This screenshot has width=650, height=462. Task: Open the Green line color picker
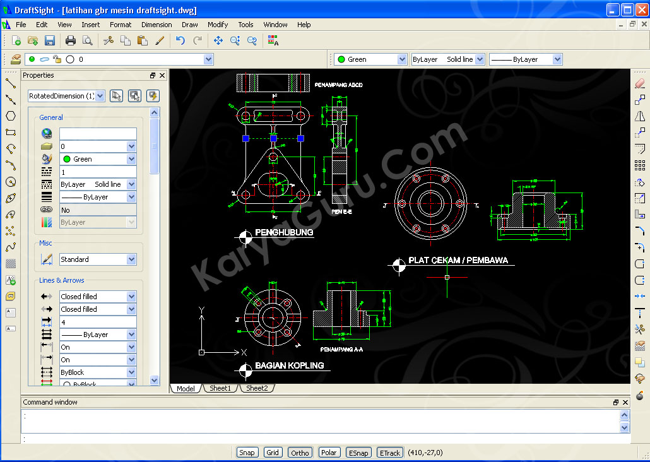coord(403,59)
